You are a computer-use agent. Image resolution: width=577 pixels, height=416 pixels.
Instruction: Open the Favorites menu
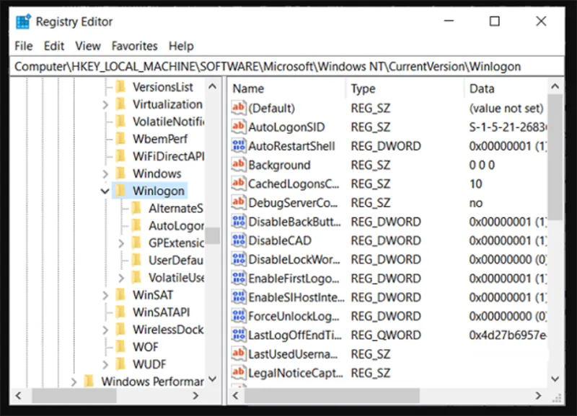[x=135, y=46]
